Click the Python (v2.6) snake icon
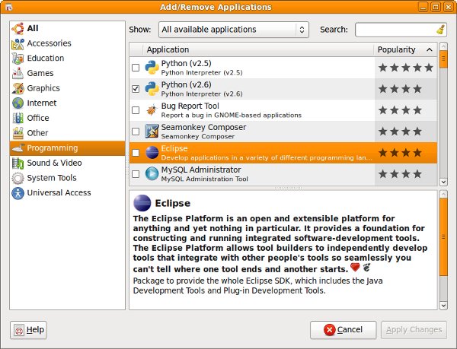 click(x=152, y=89)
